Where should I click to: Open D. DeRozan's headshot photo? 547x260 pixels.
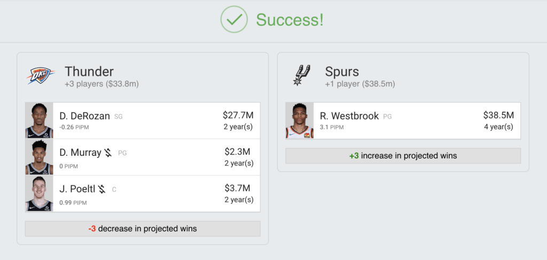click(39, 120)
